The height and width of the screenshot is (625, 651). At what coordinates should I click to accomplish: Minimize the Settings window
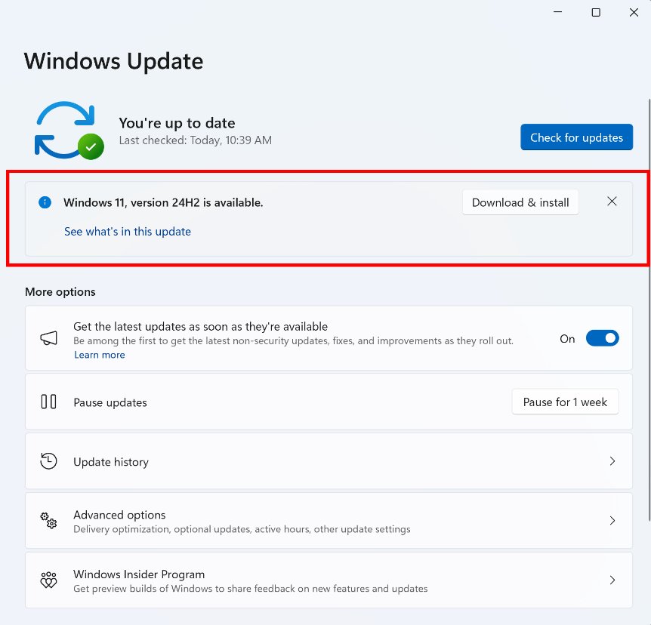[x=557, y=12]
